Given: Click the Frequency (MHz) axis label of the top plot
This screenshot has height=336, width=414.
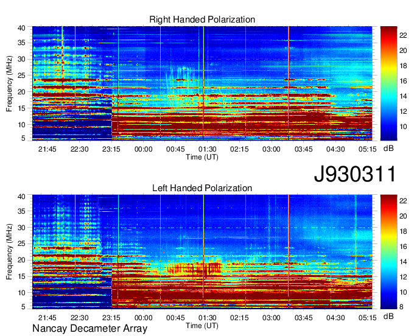Looking at the screenshot, I should click(9, 83).
